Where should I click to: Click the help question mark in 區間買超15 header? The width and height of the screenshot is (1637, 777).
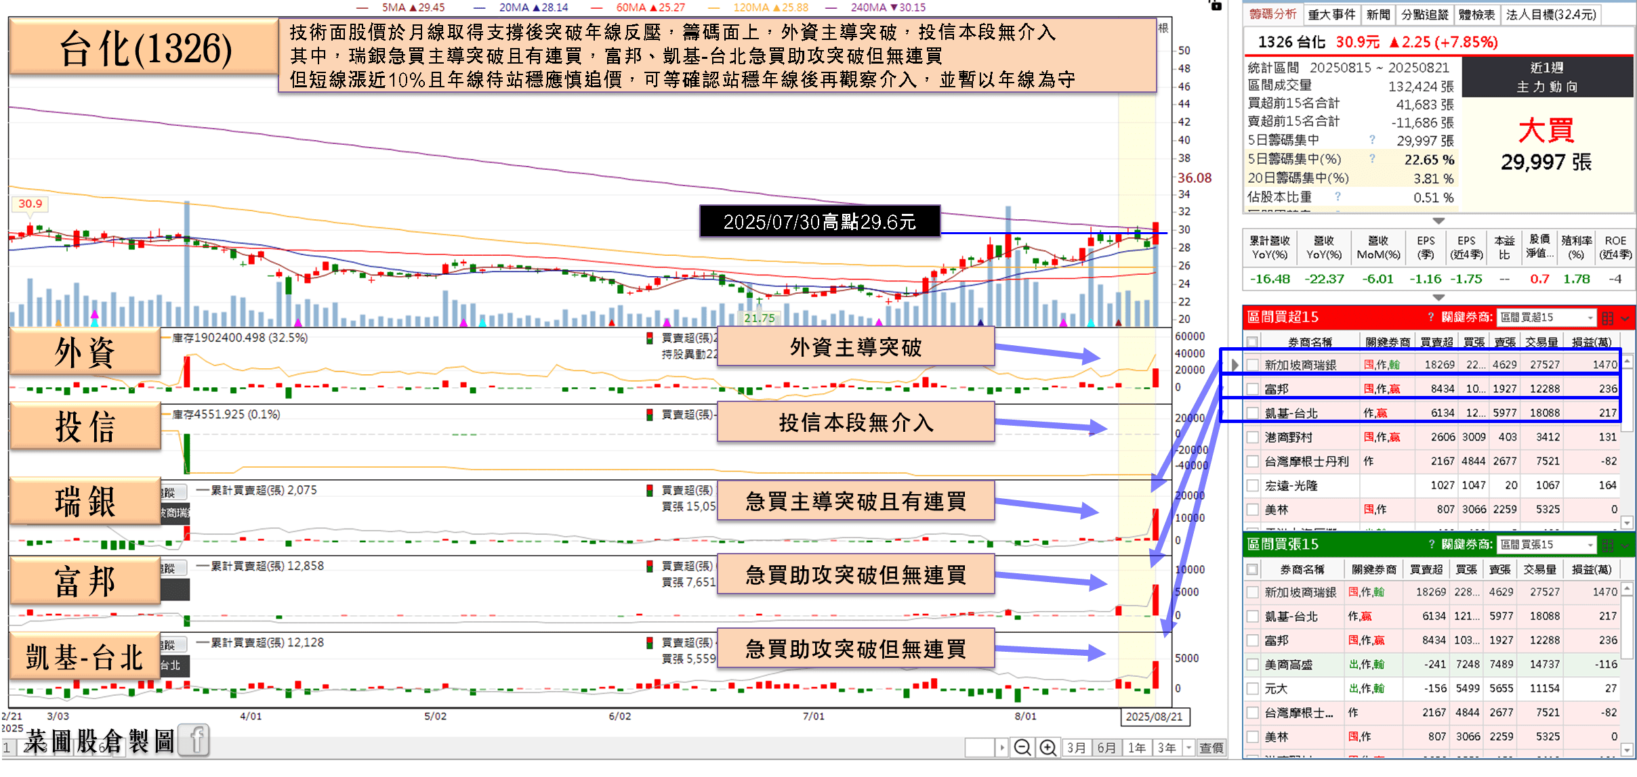tap(1430, 317)
